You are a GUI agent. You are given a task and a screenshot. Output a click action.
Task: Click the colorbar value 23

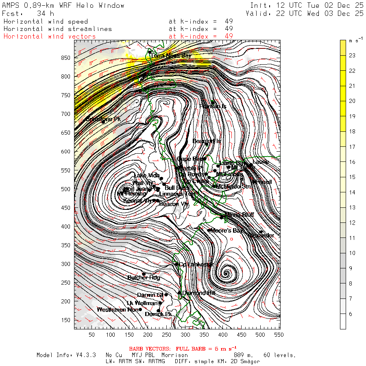point(352,56)
